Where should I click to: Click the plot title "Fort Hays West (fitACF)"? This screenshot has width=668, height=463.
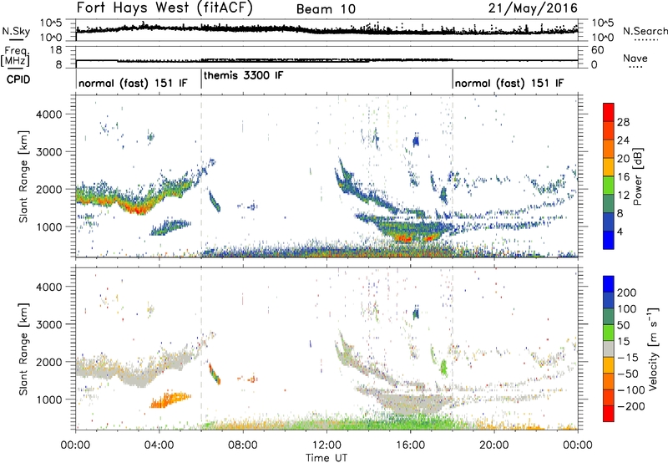pyautogui.click(x=164, y=8)
